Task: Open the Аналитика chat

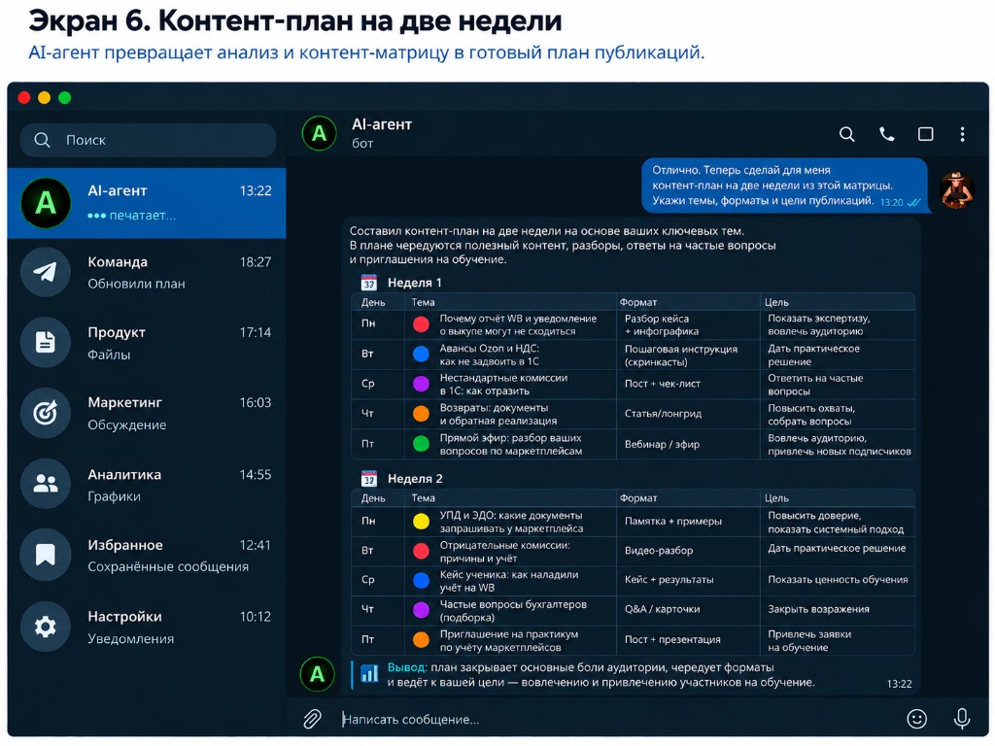Action: tap(147, 485)
